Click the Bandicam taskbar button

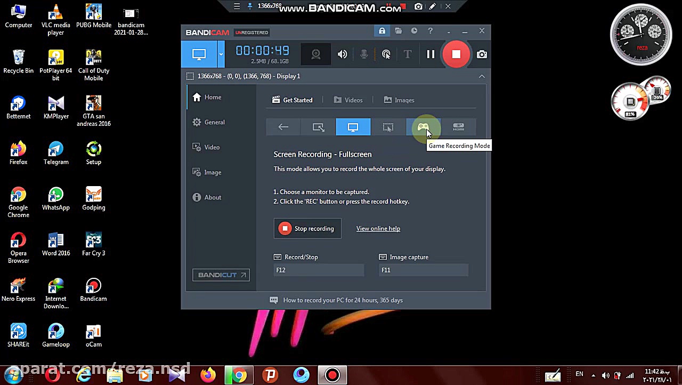(332, 375)
